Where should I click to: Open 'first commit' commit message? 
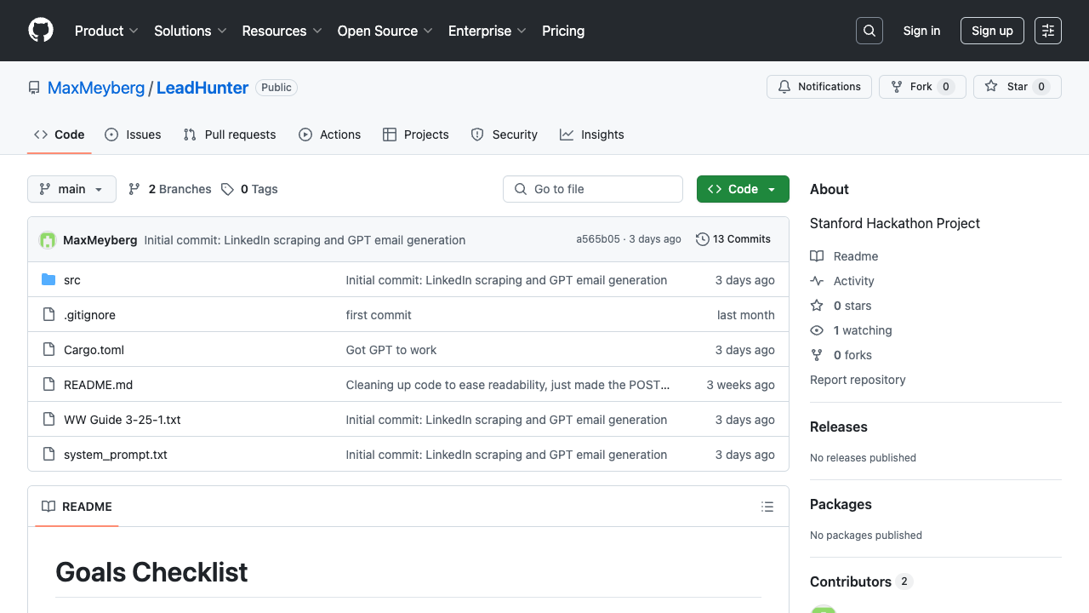(x=379, y=315)
